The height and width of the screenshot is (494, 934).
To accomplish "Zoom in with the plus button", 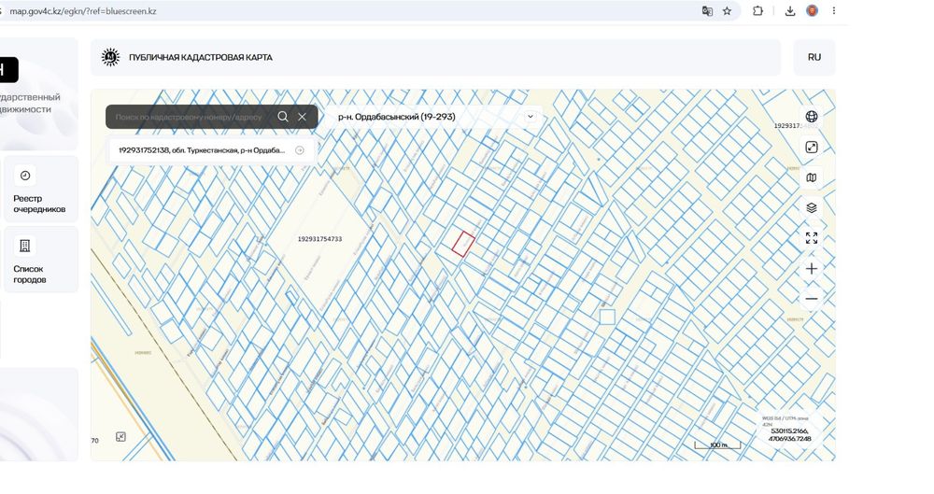I will (812, 269).
